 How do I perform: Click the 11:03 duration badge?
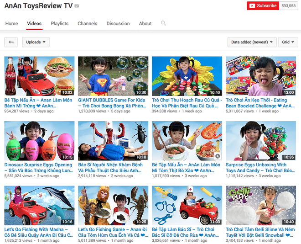(215, 222)
